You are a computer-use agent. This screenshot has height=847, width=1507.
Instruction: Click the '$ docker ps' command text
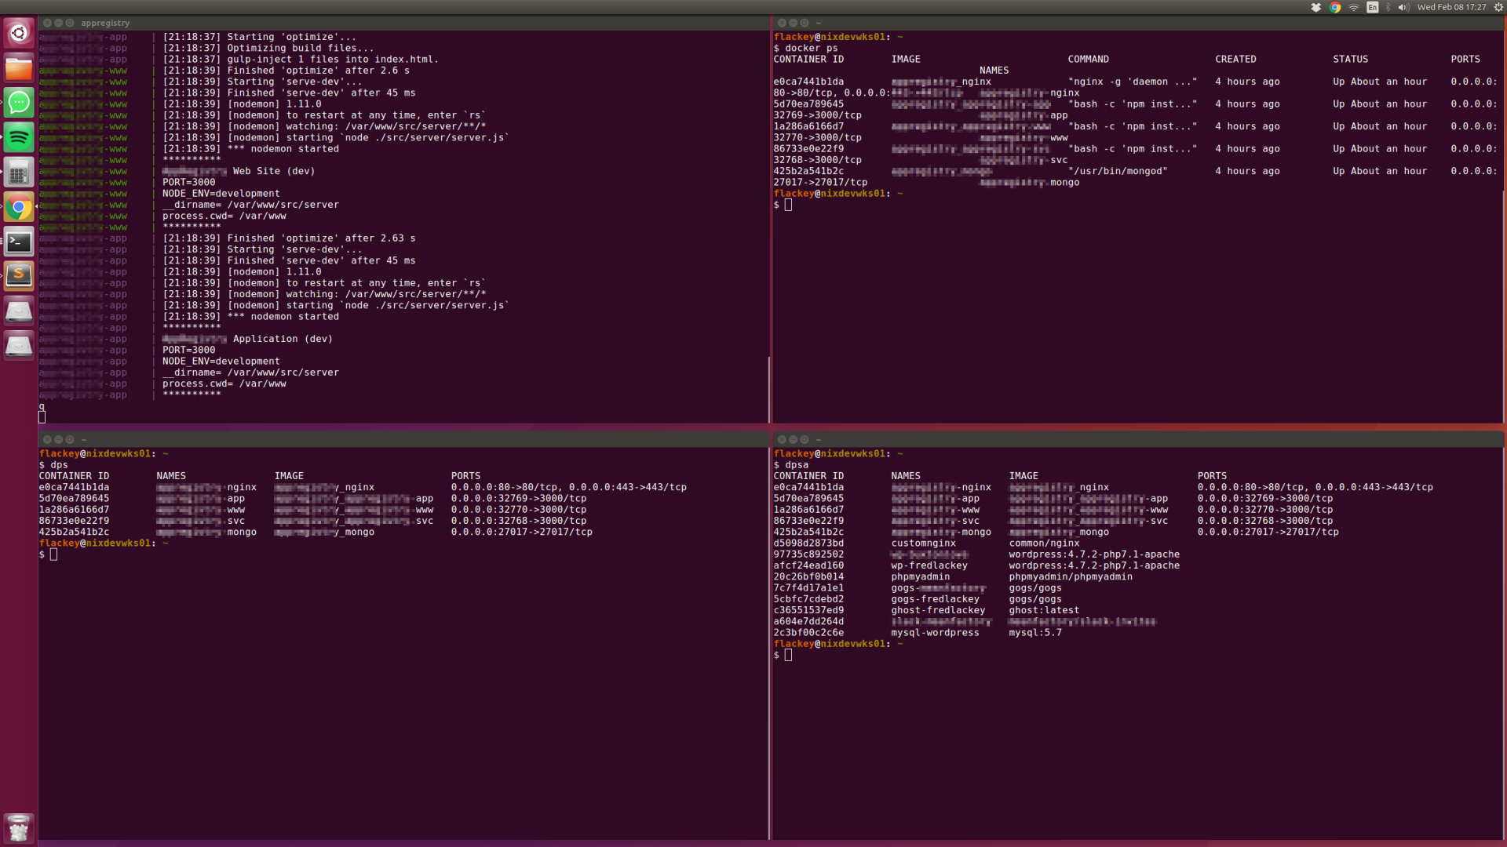tap(806, 48)
